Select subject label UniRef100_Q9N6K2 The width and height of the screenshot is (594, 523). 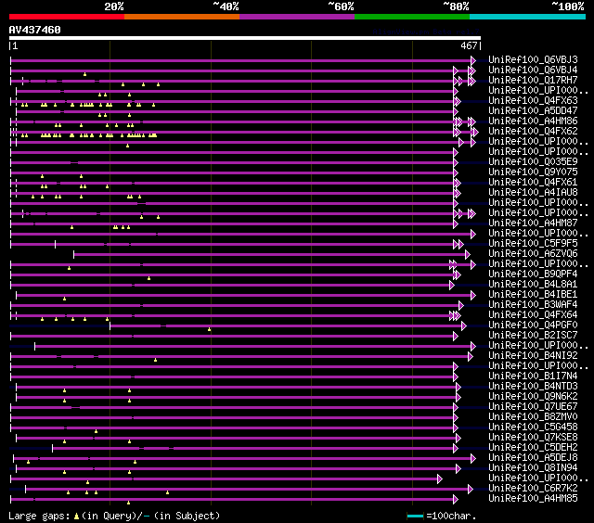click(x=533, y=397)
